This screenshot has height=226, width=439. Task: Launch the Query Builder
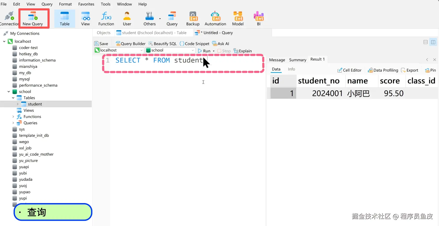(130, 44)
